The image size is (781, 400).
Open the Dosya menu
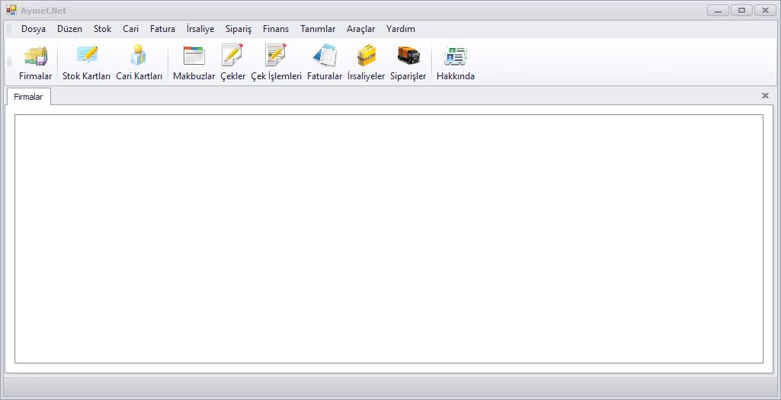[34, 29]
